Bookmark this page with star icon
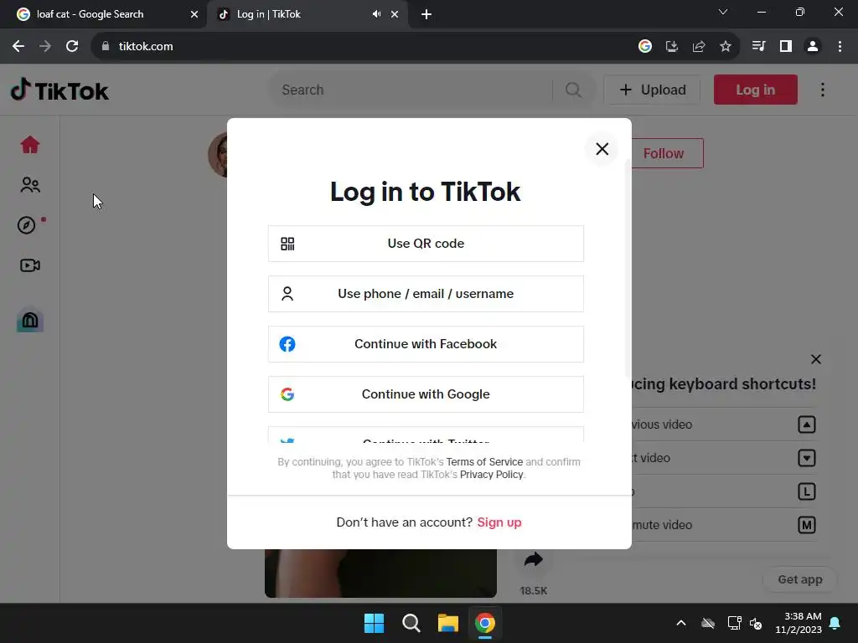The image size is (858, 643). tap(726, 47)
